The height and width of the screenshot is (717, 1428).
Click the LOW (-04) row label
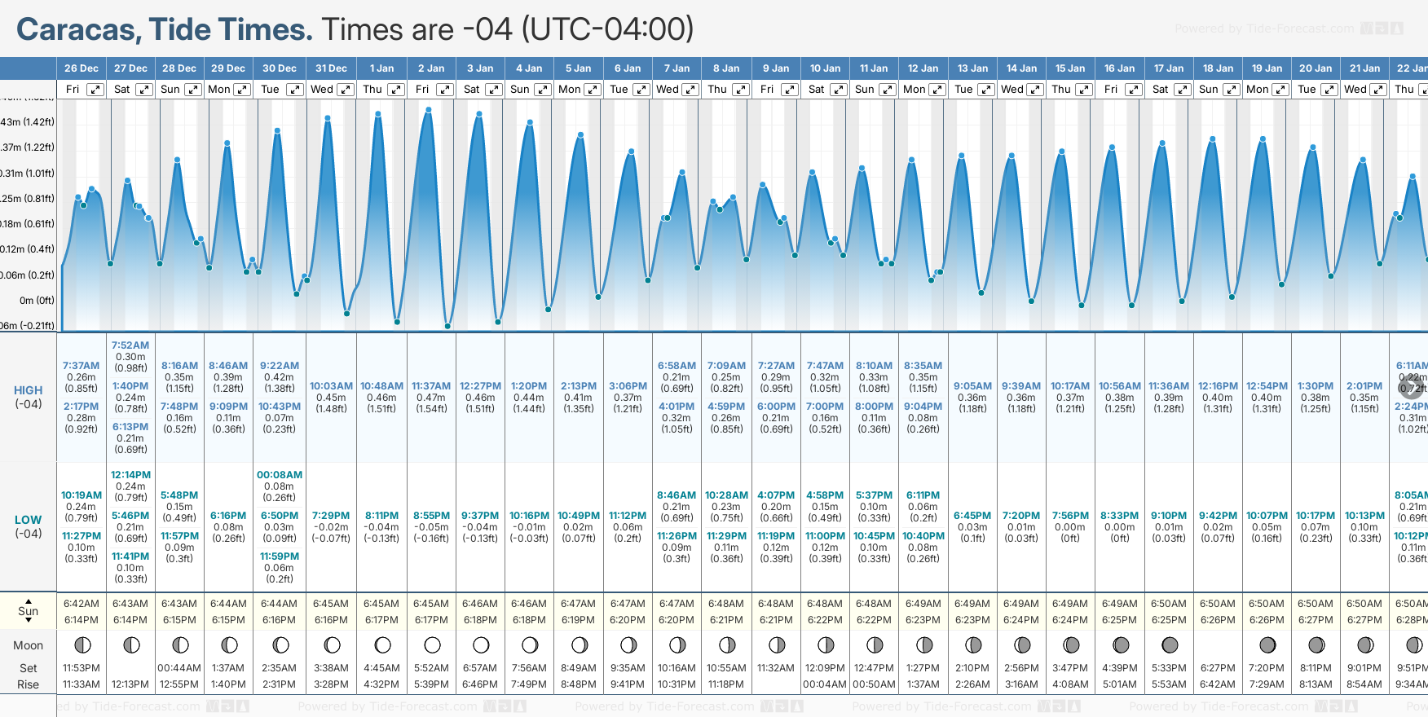28,526
